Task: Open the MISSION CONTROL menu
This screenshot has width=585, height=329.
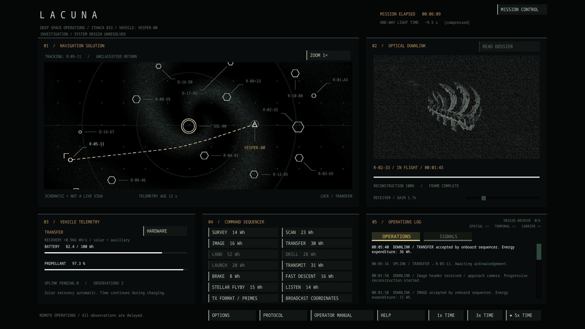Action: [x=522, y=9]
